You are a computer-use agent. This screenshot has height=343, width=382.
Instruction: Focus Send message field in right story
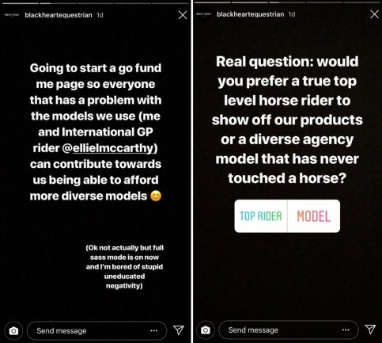[289, 330]
